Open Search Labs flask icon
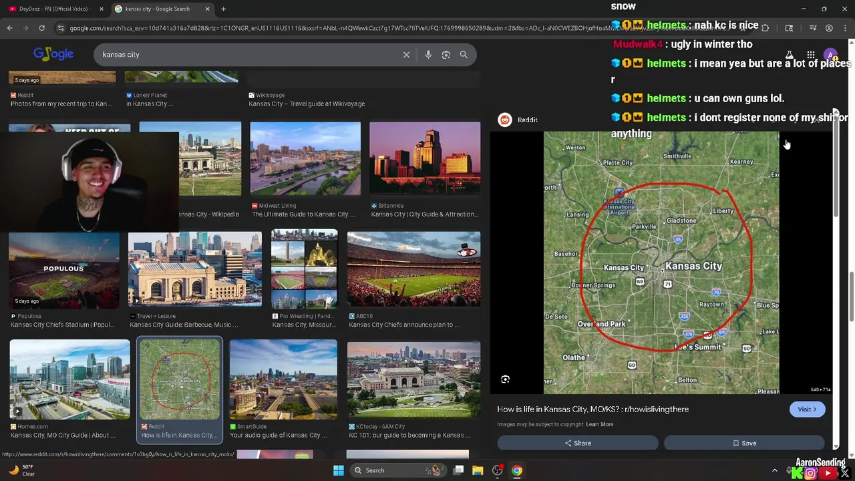This screenshot has height=481, width=855. [789, 55]
